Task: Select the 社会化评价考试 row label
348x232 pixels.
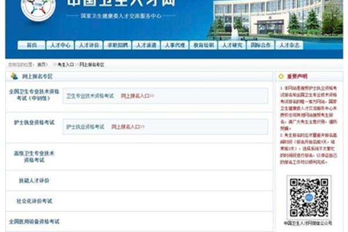Action: (x=34, y=201)
